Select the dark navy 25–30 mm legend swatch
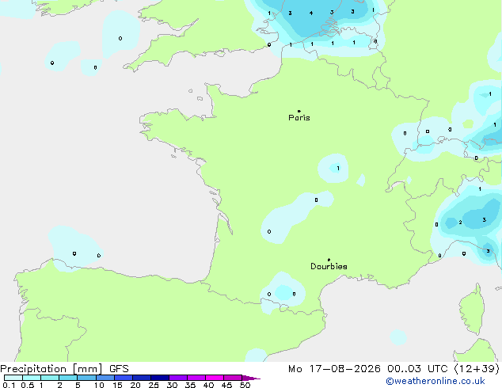This screenshot has height=388, width=502. [x=160, y=378]
